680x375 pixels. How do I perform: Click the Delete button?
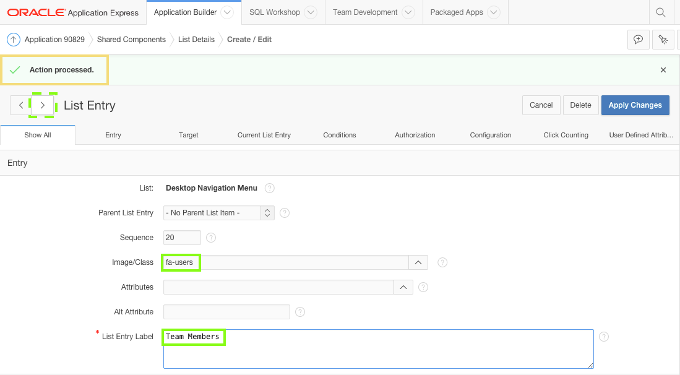pyautogui.click(x=580, y=105)
